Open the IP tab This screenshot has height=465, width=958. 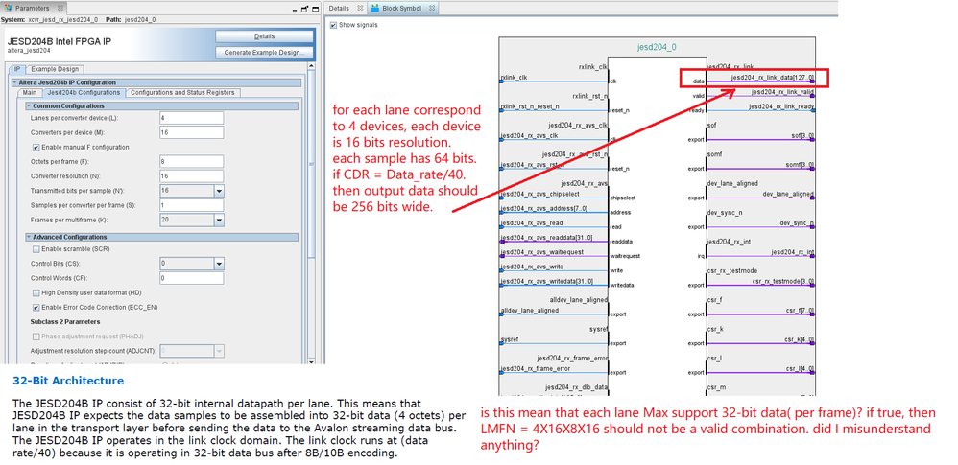click(x=17, y=69)
